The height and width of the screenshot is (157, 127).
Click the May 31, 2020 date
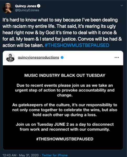pos(29,155)
